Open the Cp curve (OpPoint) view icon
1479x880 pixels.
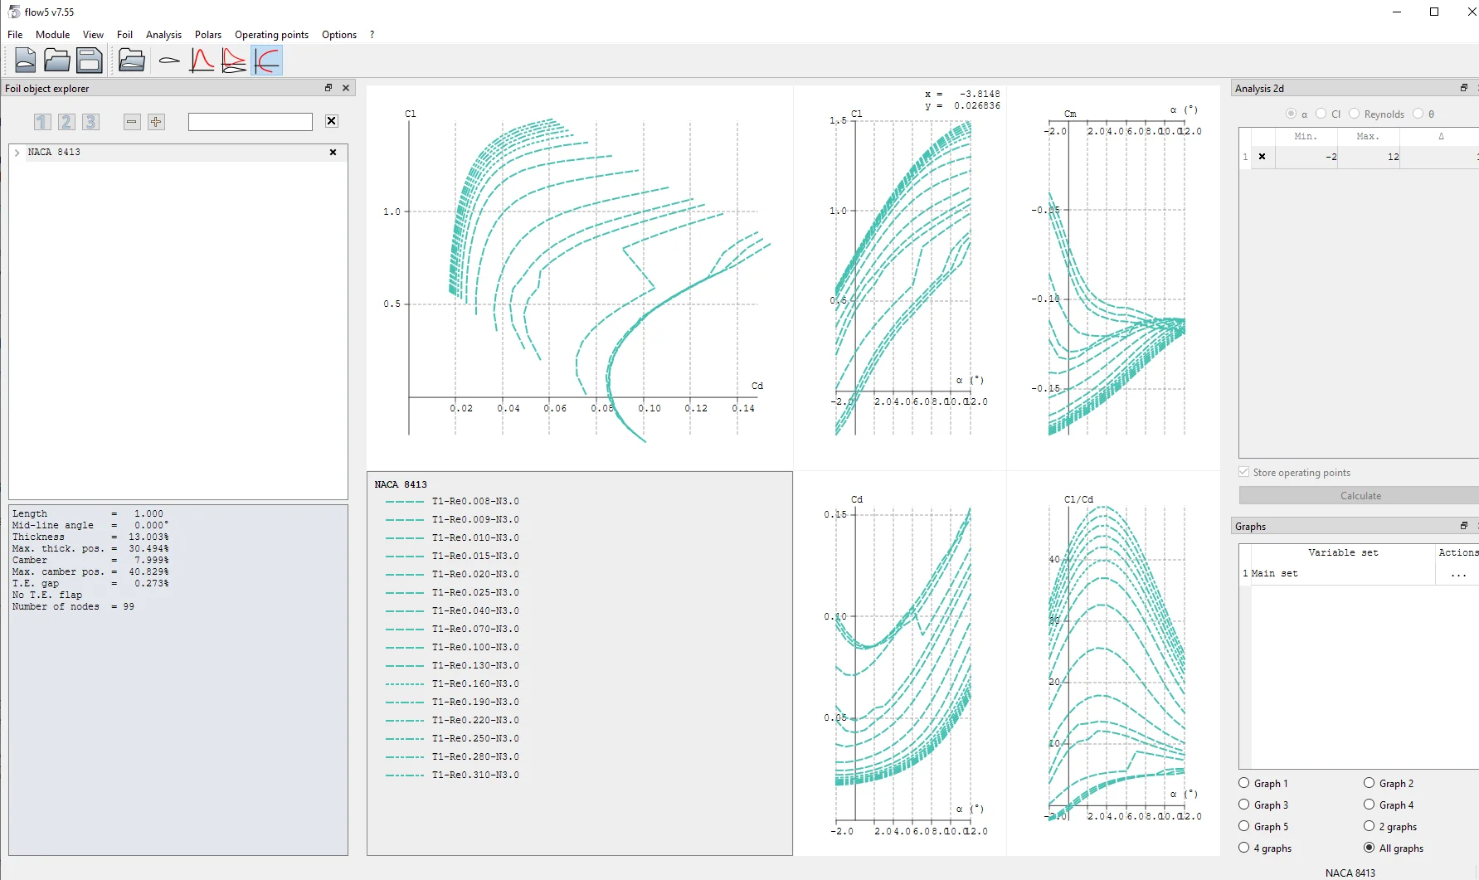click(202, 61)
